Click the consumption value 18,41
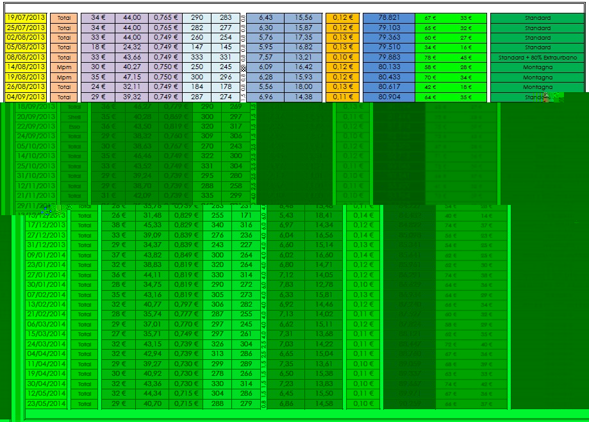589x422 pixels. coord(324,216)
